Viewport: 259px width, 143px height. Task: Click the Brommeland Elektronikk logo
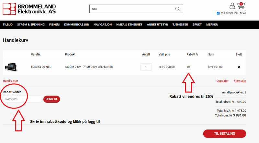[29, 9]
